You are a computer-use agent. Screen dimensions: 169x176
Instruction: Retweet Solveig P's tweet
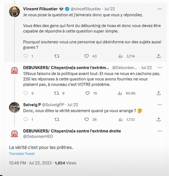tap(57, 119)
